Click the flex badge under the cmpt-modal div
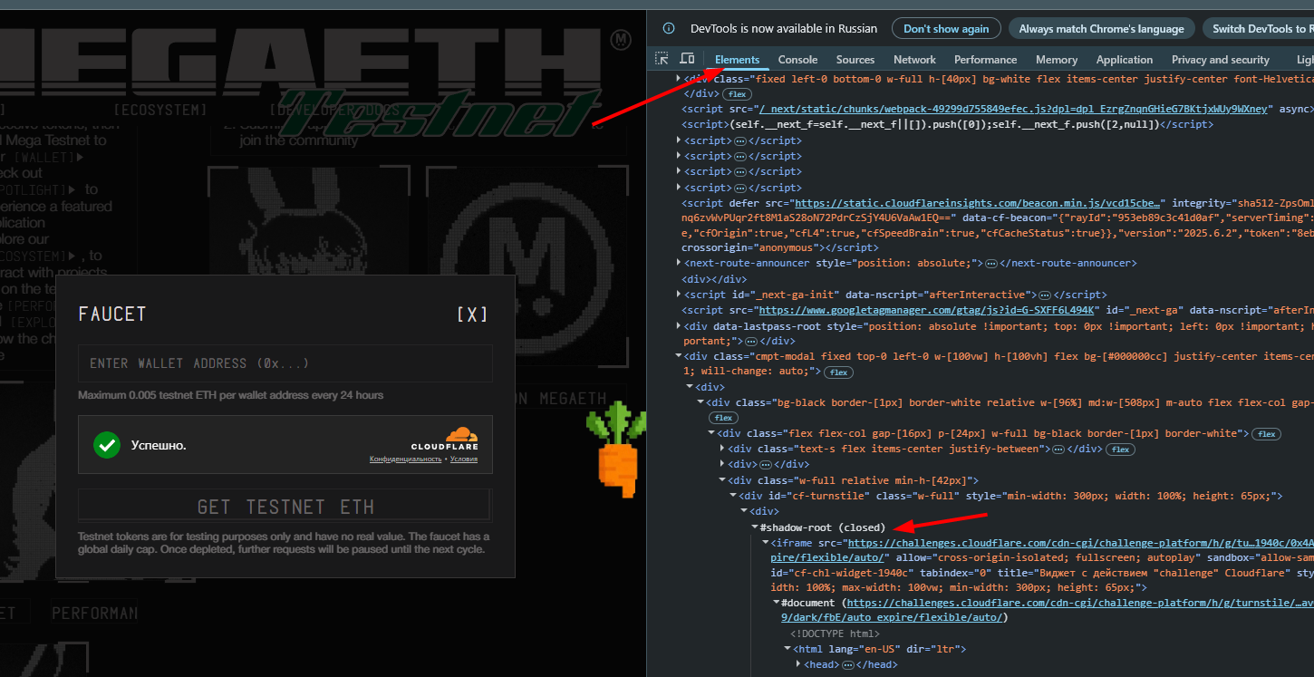 click(838, 372)
